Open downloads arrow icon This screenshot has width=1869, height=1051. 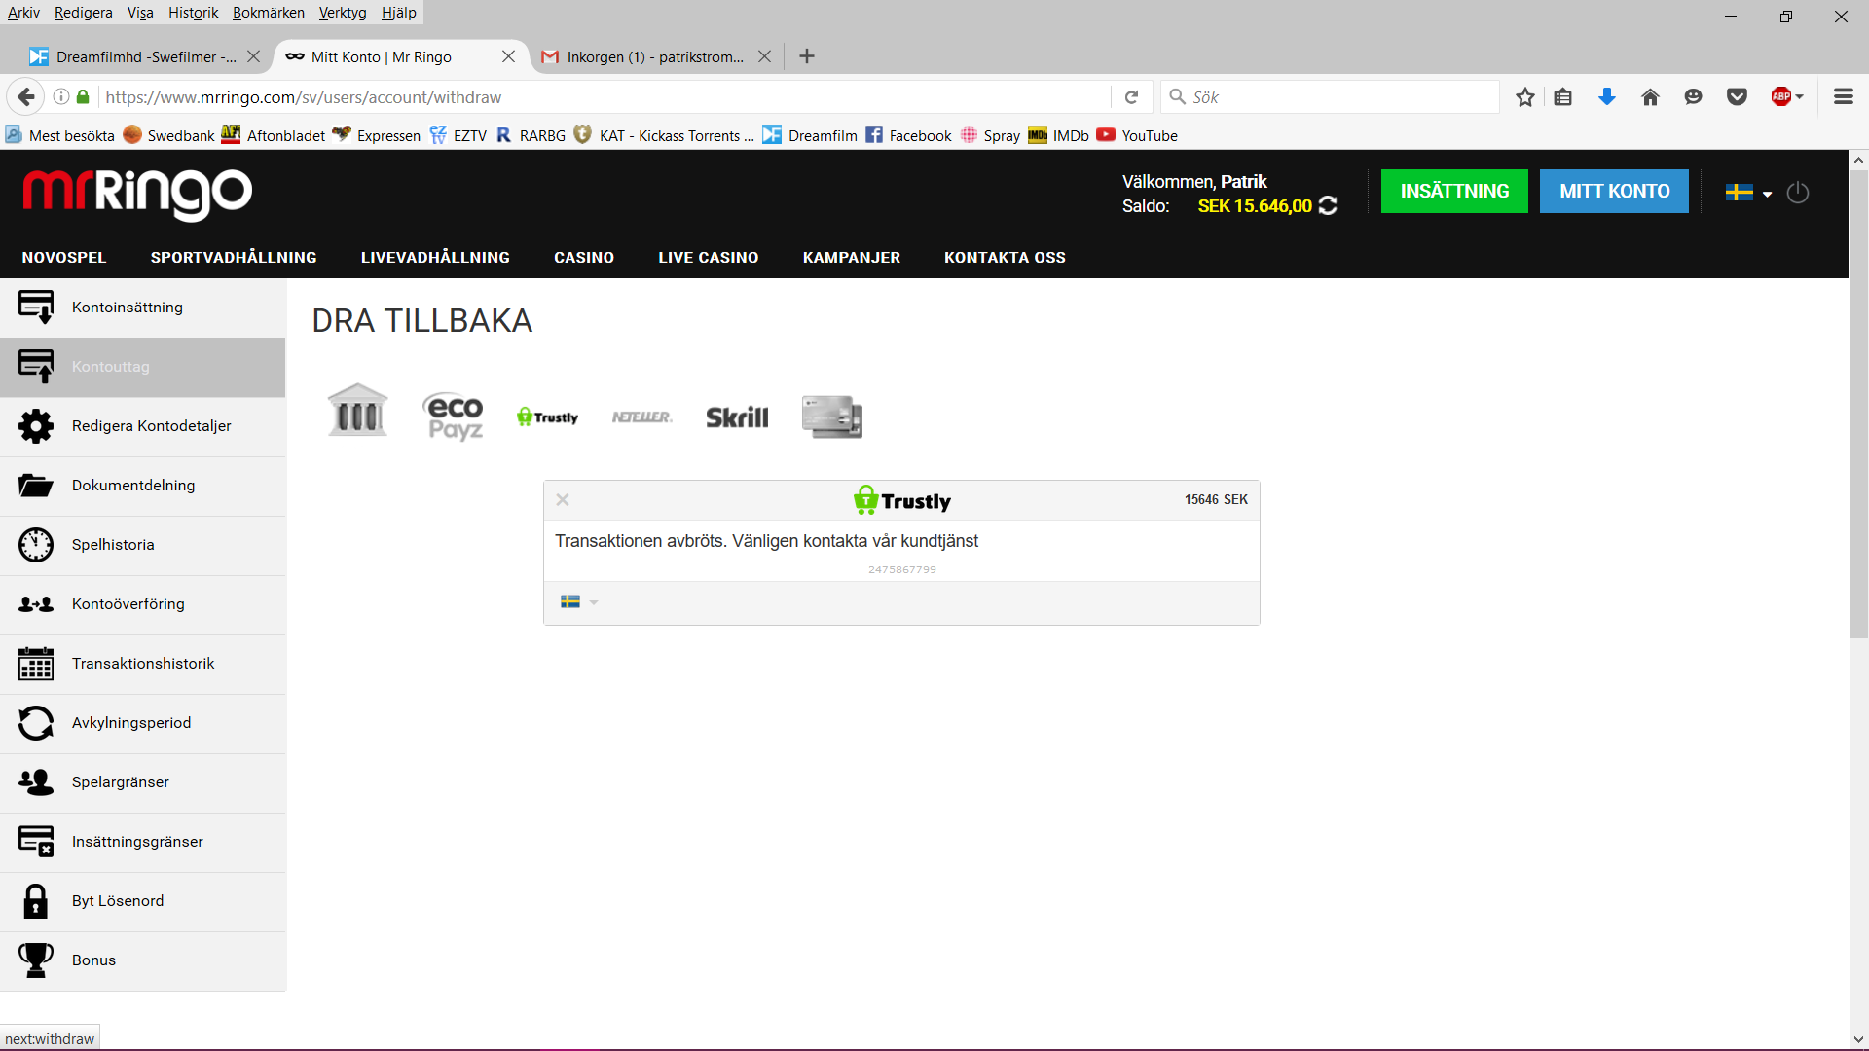pos(1607,96)
